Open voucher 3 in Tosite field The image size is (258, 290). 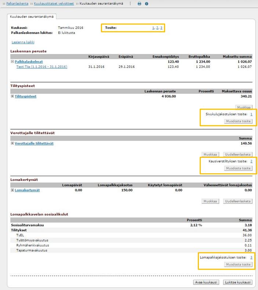click(161, 28)
